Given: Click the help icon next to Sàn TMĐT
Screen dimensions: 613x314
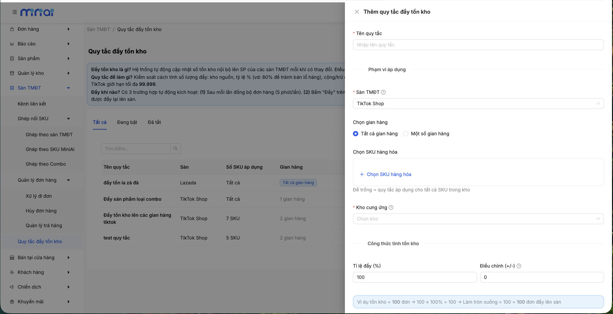Looking at the screenshot, I should pyautogui.click(x=383, y=92).
